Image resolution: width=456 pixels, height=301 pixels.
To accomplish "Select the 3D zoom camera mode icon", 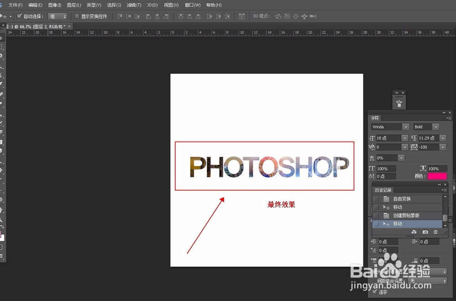I will pos(313,16).
